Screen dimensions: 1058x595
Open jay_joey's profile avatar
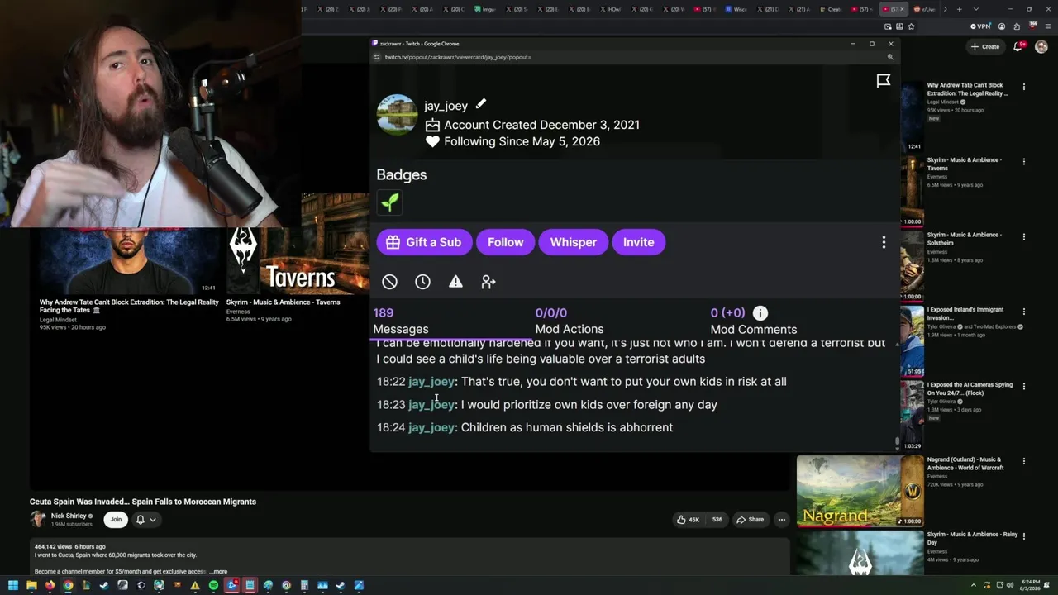tap(397, 114)
